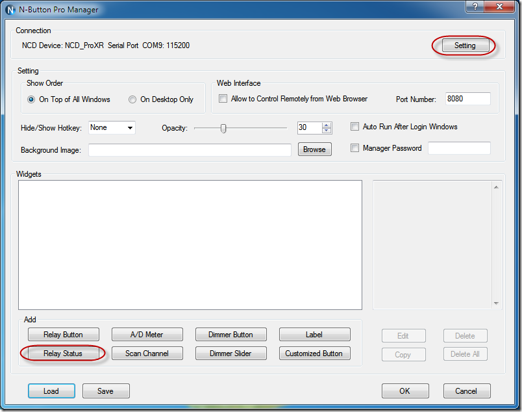This screenshot has width=522, height=412.
Task: Click the Opacity slider thumb
Action: (x=223, y=128)
